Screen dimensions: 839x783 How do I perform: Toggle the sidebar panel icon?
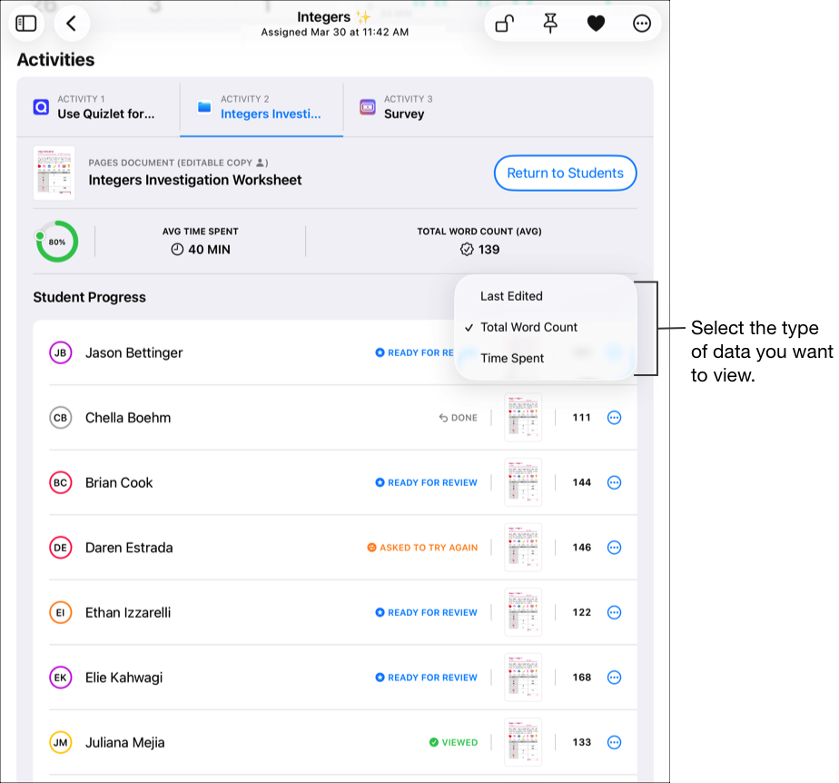[x=26, y=23]
